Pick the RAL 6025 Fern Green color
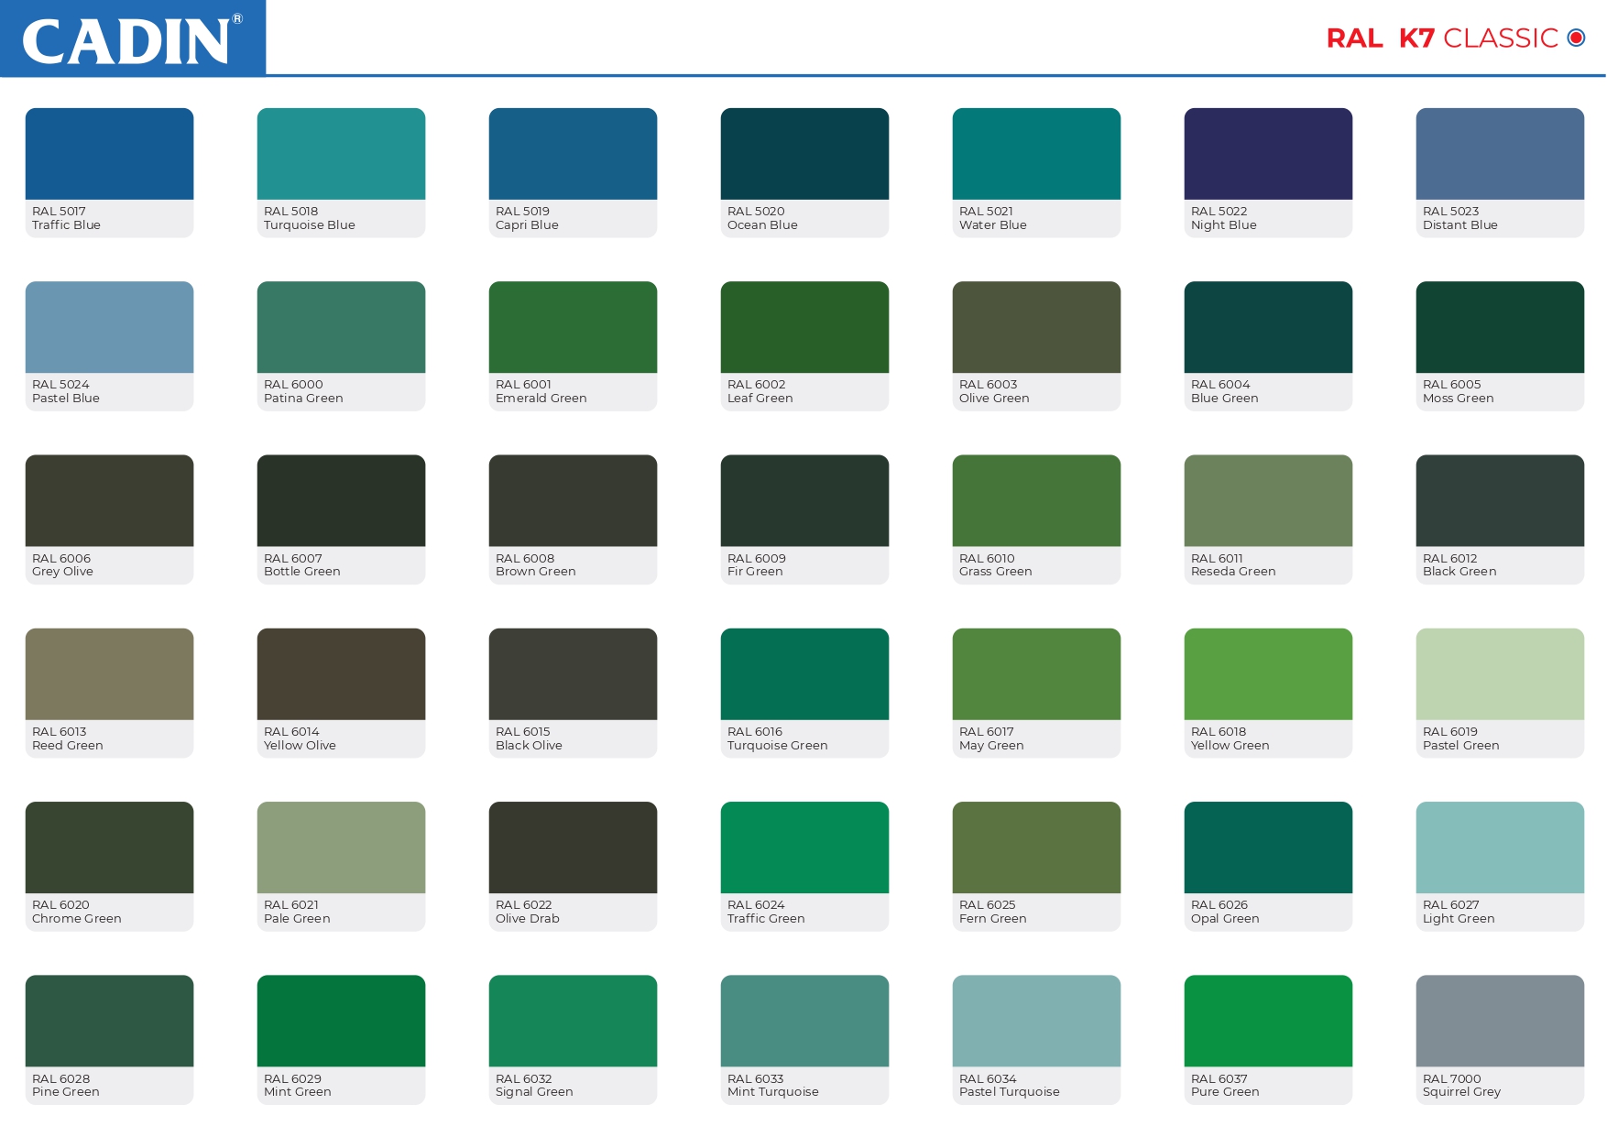This screenshot has height=1137, width=1607. (x=1036, y=847)
